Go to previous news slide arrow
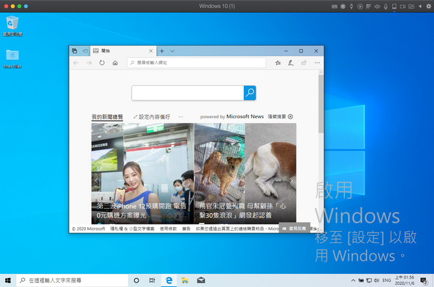The height and width of the screenshot is (287, 434). (x=96, y=181)
